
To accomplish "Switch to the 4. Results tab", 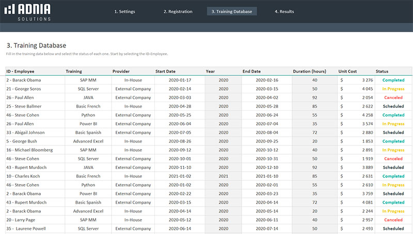I will [x=284, y=11].
